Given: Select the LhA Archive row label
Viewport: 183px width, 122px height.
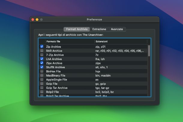Looking at the screenshot, I should coord(54,59).
